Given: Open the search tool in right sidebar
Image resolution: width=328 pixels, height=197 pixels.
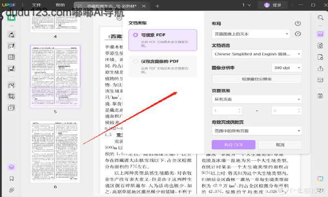Looking at the screenshot, I should tap(320, 18).
